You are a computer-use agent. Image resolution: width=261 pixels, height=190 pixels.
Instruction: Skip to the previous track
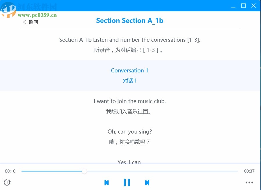coord(107,182)
